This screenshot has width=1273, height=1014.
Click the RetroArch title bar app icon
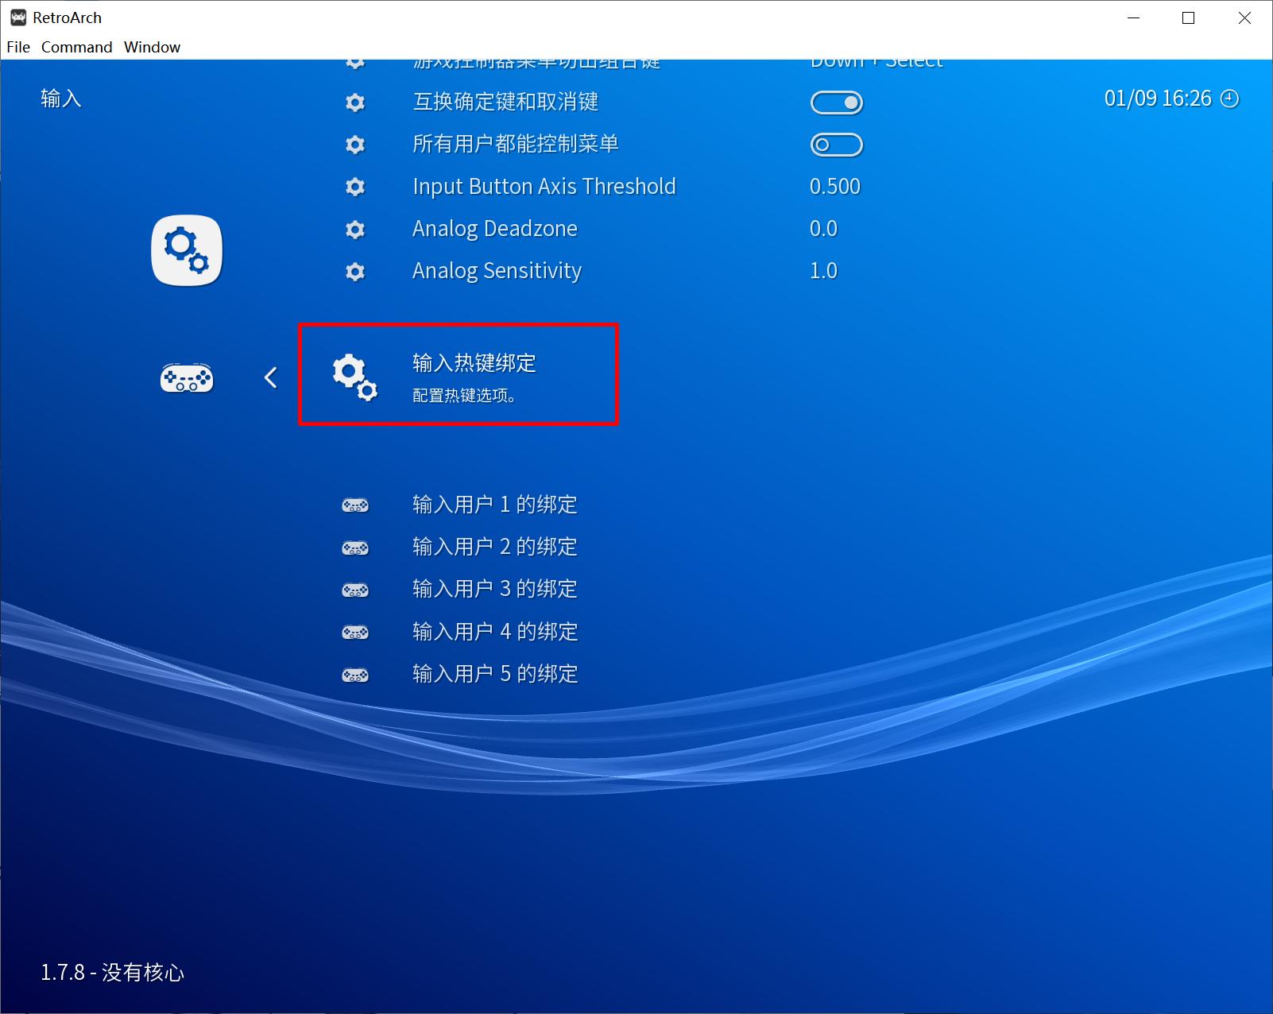[x=18, y=17]
